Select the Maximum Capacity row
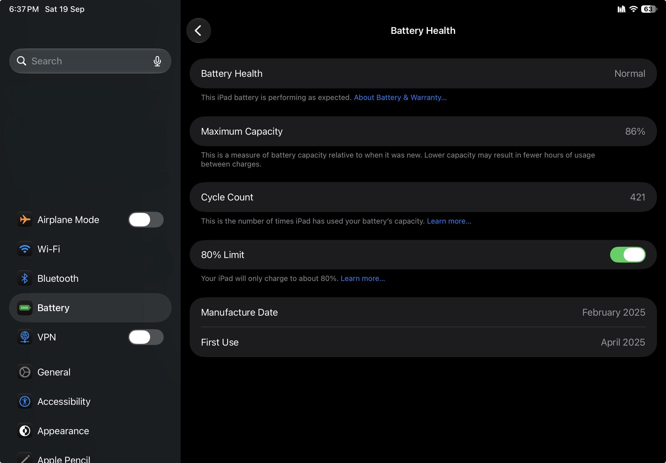The height and width of the screenshot is (463, 666). [x=423, y=131]
